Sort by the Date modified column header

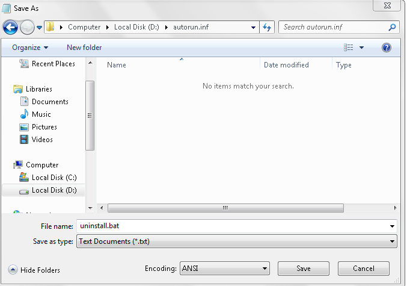[x=286, y=65]
